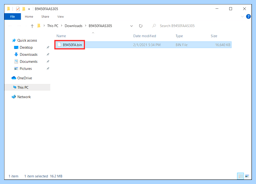Viewport: 256px width, 184px height.
Task: Open the address bar history dropdown
Action: 131,26
